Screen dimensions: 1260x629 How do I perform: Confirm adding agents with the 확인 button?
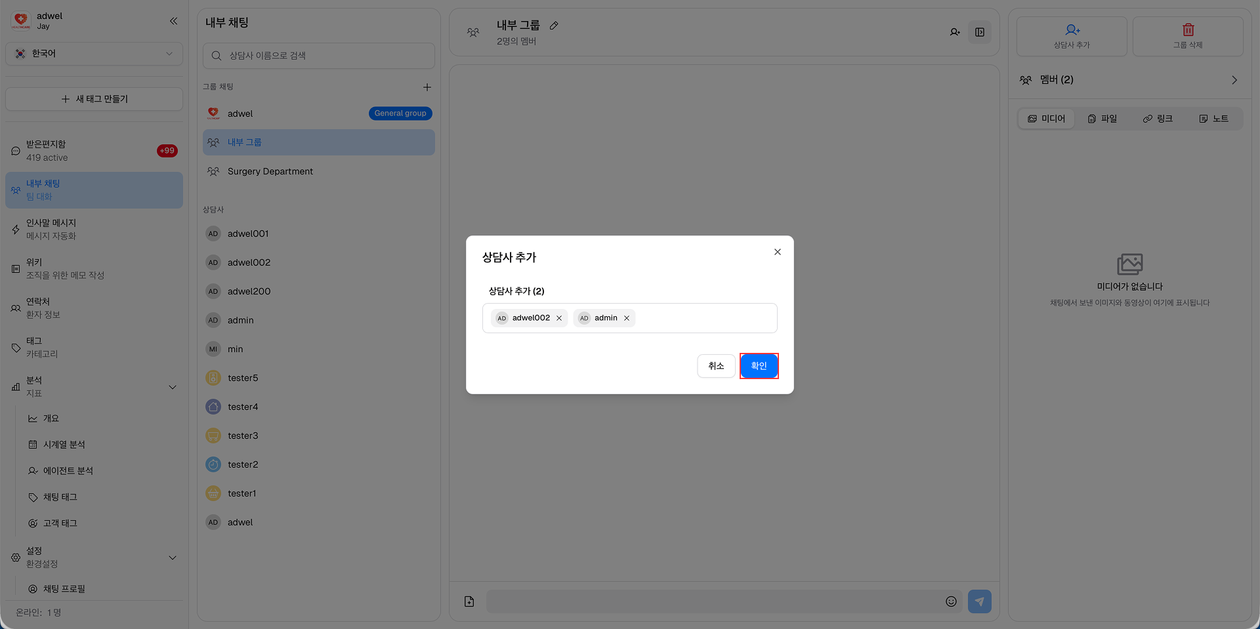(x=759, y=366)
